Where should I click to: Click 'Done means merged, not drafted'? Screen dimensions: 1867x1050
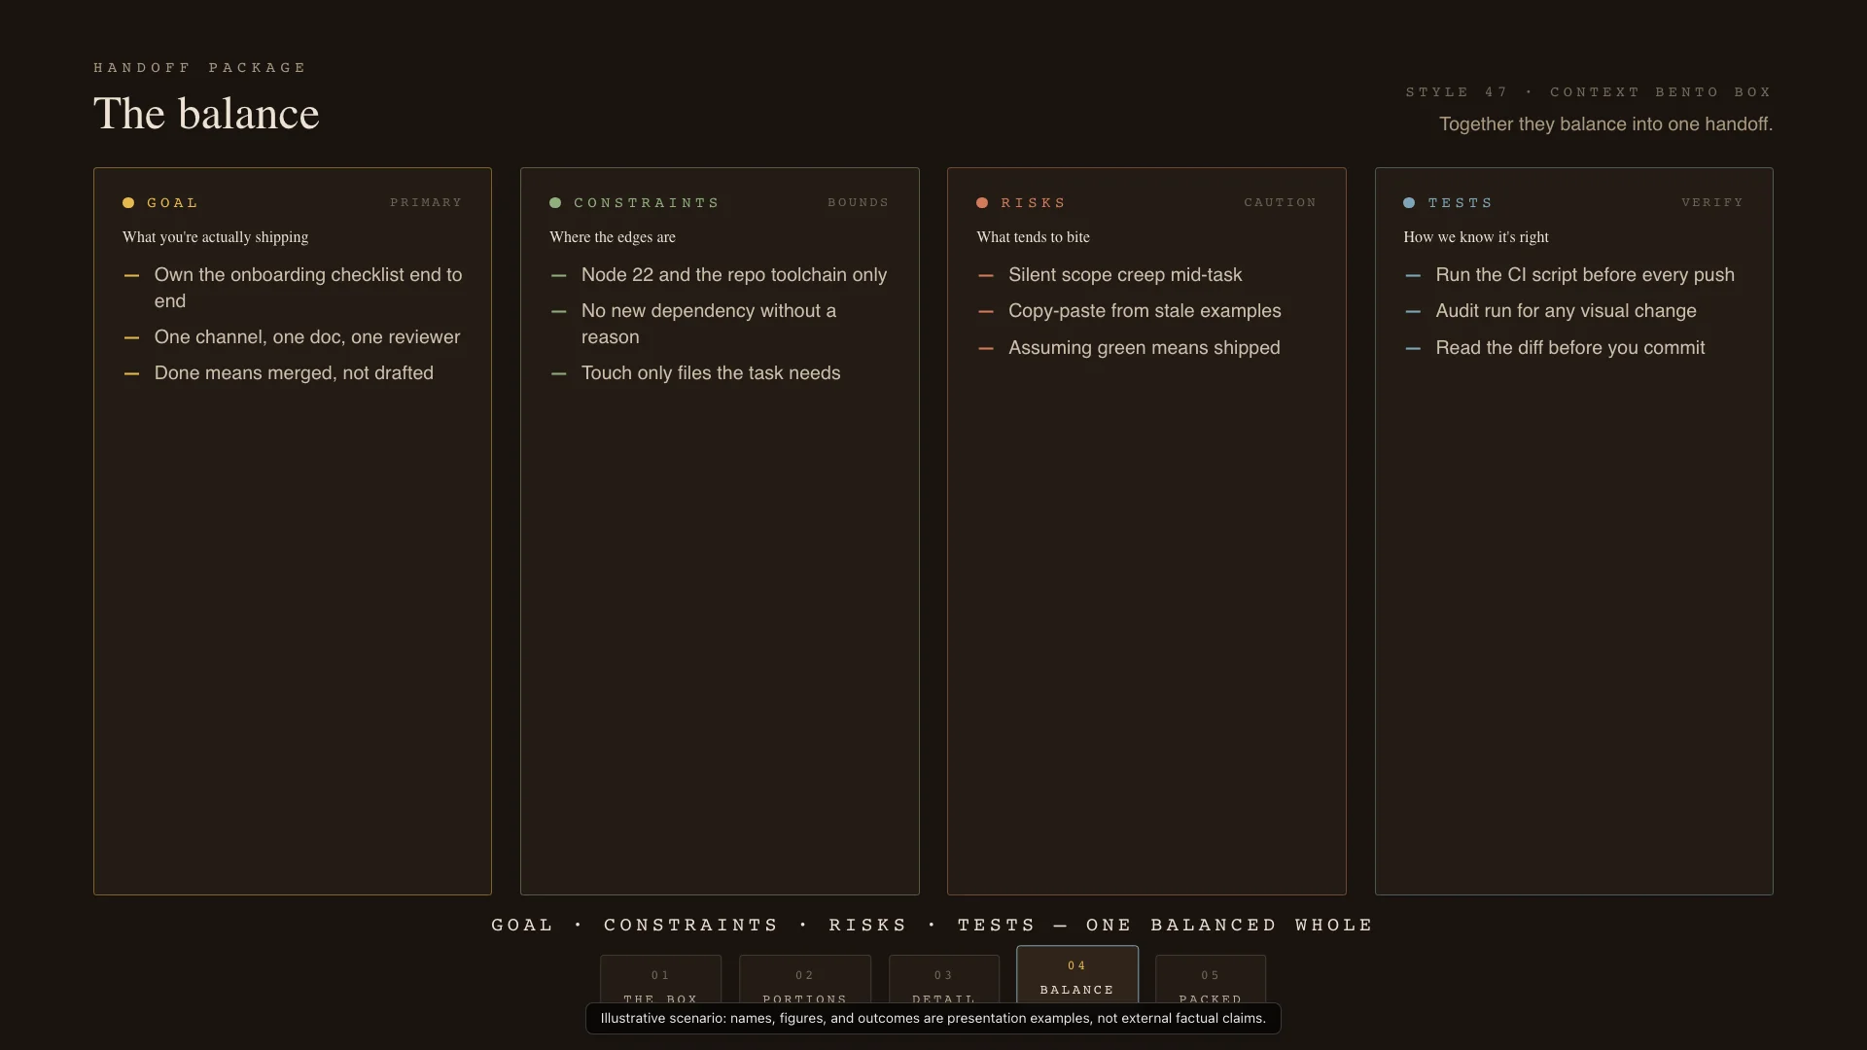[x=293, y=373]
